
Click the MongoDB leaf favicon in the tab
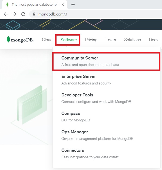pyautogui.click(x=7, y=5)
